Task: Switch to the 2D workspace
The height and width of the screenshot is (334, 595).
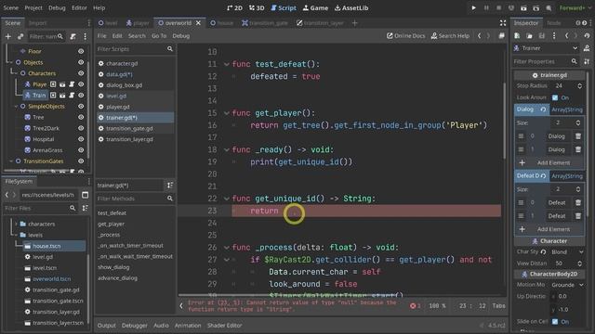Action: [x=234, y=7]
